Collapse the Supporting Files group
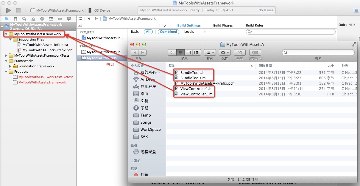The height and width of the screenshot is (186, 360). click(10, 40)
